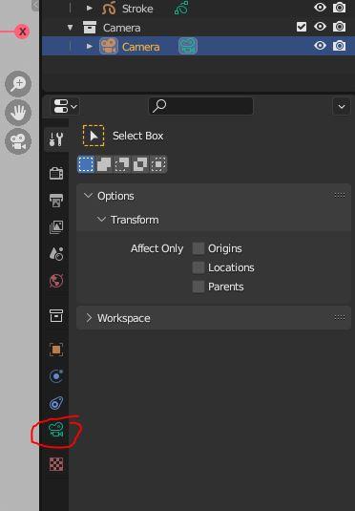This screenshot has height=511, width=355.
Task: Open the World properties tab
Action: [56, 281]
